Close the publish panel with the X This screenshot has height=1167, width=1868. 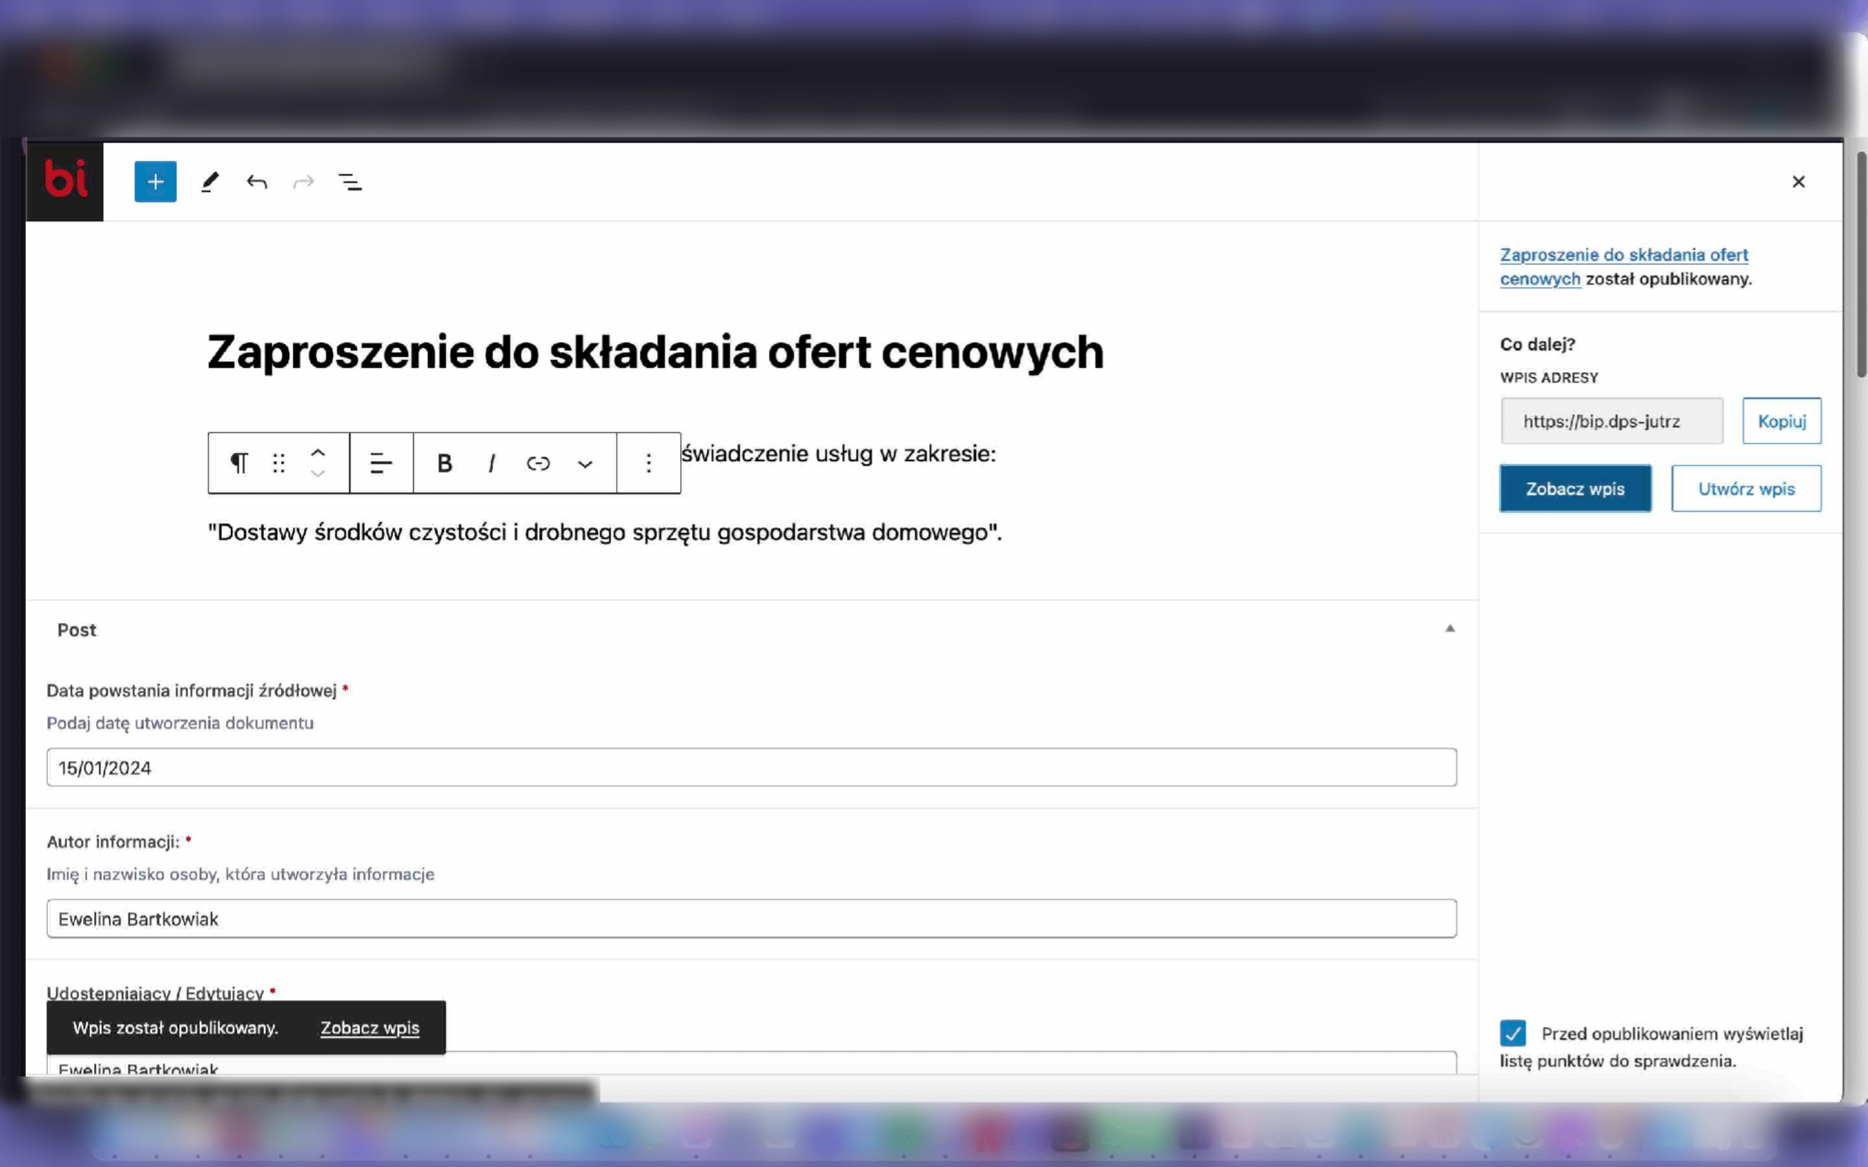1799,182
